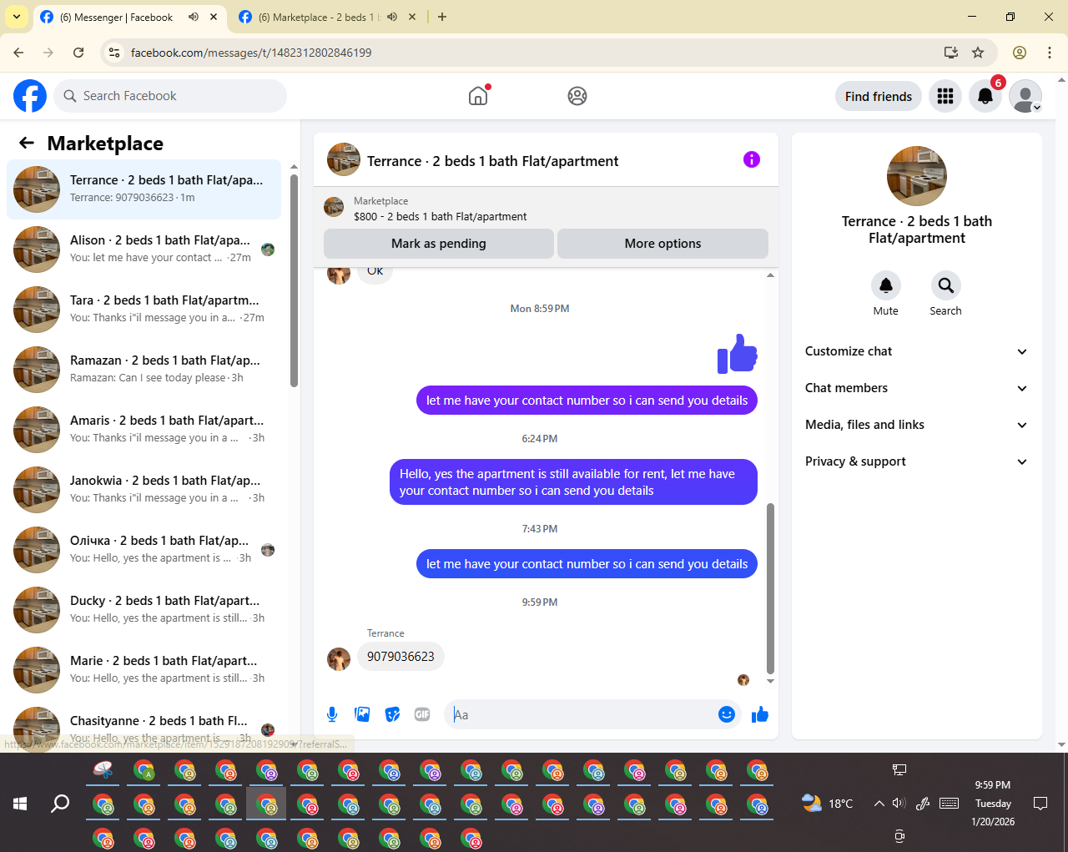Open the Snipping Tool taskbar icon
1068x852 pixels.
103,770
